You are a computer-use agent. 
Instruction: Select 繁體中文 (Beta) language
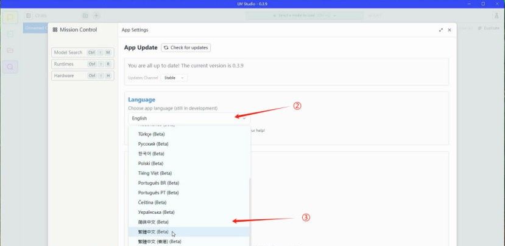click(x=189, y=231)
